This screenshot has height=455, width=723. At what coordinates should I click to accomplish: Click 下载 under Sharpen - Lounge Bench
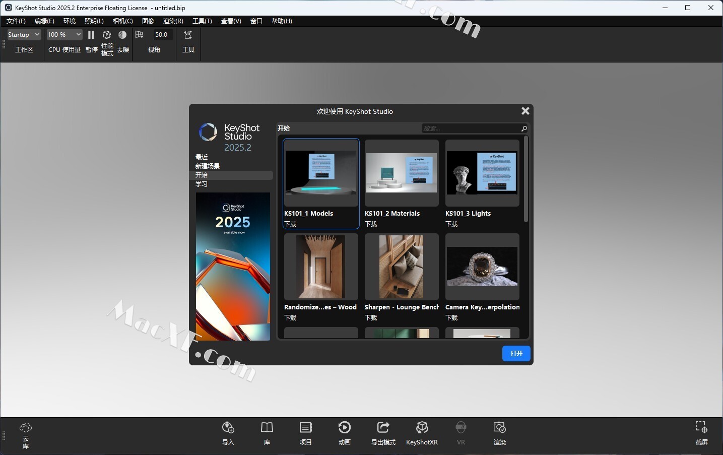click(371, 318)
